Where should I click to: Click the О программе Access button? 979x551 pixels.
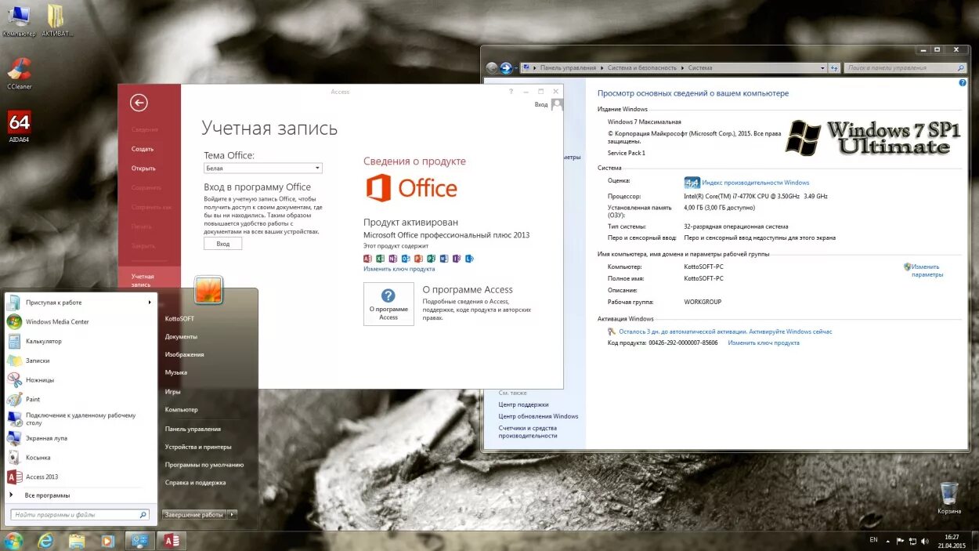[x=388, y=304]
